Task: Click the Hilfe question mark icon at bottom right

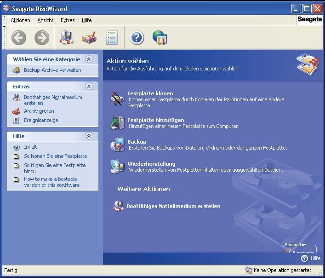Action: [x=304, y=258]
